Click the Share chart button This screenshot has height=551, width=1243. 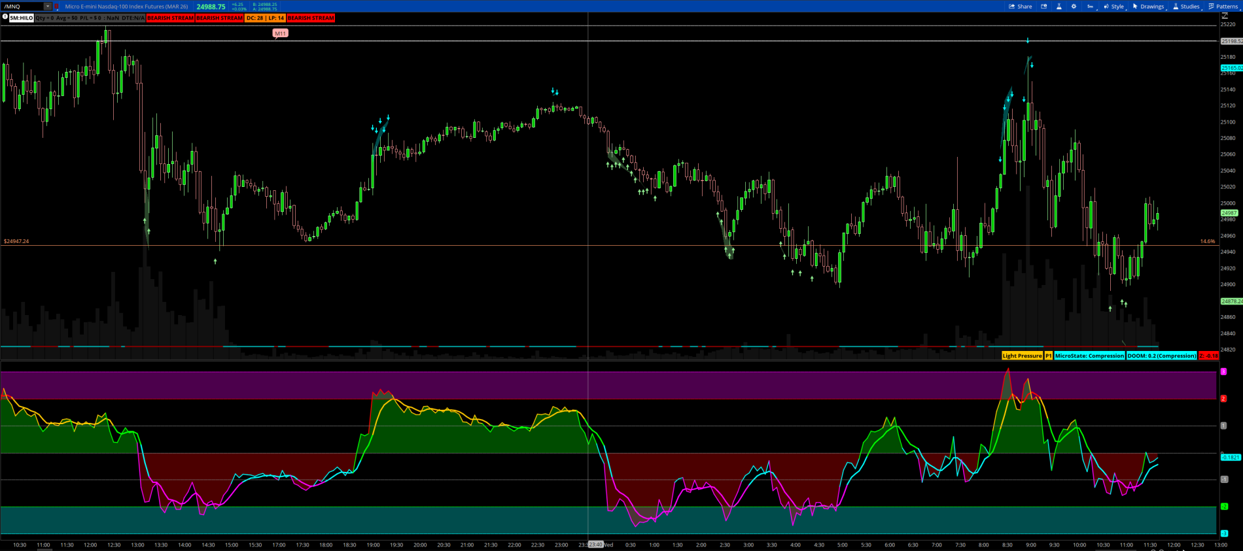(x=1020, y=7)
